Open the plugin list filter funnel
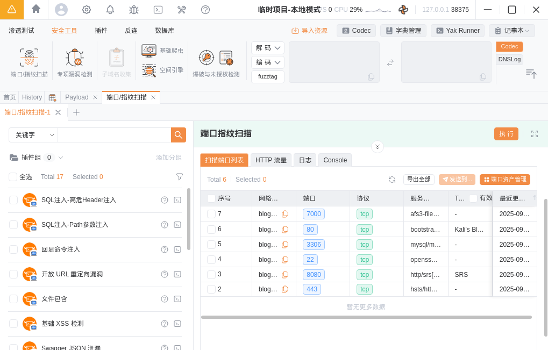The height and width of the screenshot is (350, 548). [x=179, y=177]
